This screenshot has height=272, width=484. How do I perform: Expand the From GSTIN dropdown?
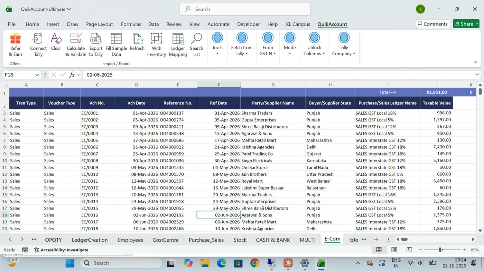[268, 44]
